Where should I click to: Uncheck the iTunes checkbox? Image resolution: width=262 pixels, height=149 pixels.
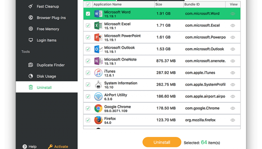point(88,73)
